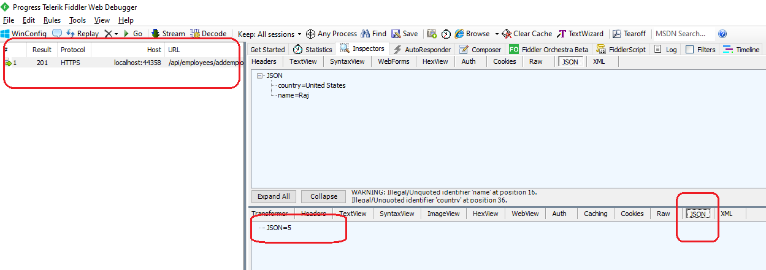Open the Timeline tab

click(x=741, y=50)
